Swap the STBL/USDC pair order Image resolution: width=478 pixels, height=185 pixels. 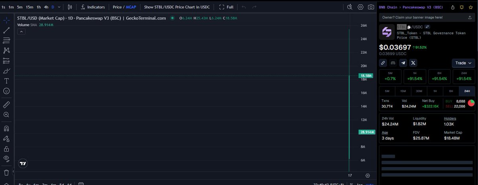(x=427, y=27)
